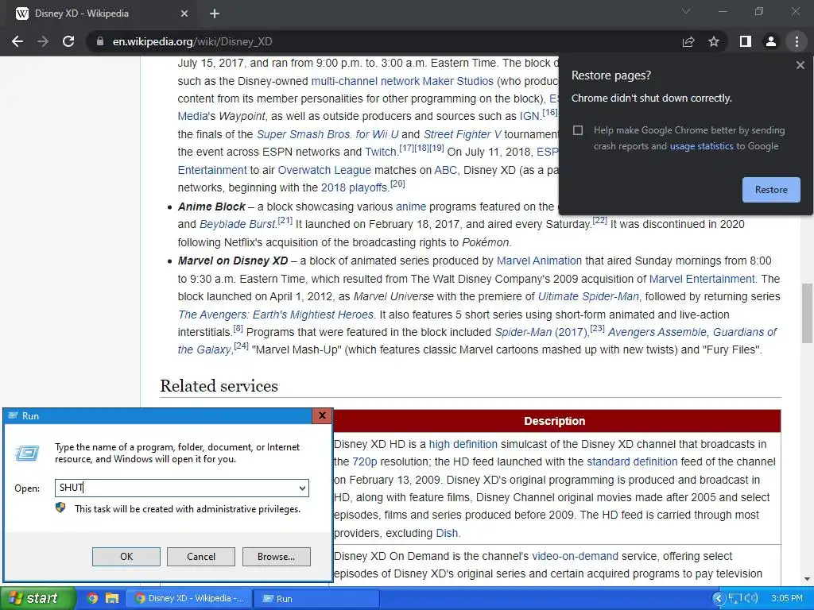
Task: Switch to Run taskbar item
Action: [318, 599]
